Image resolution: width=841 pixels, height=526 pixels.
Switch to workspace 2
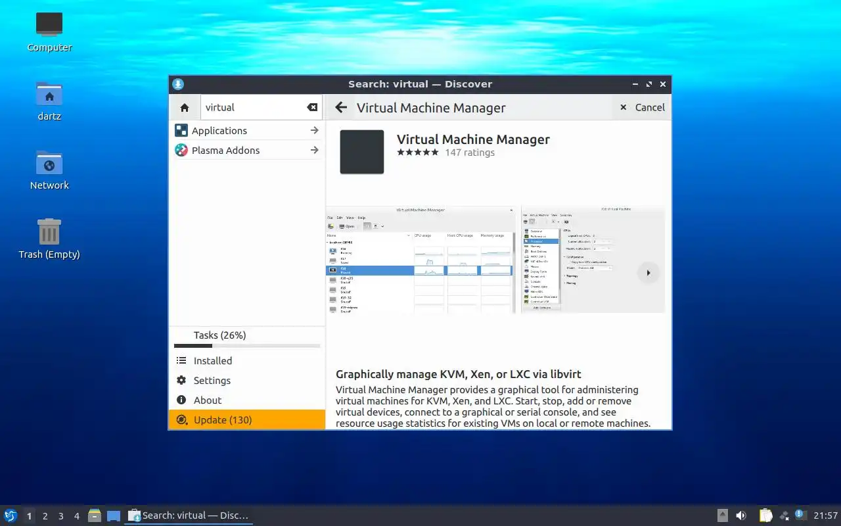click(x=45, y=516)
